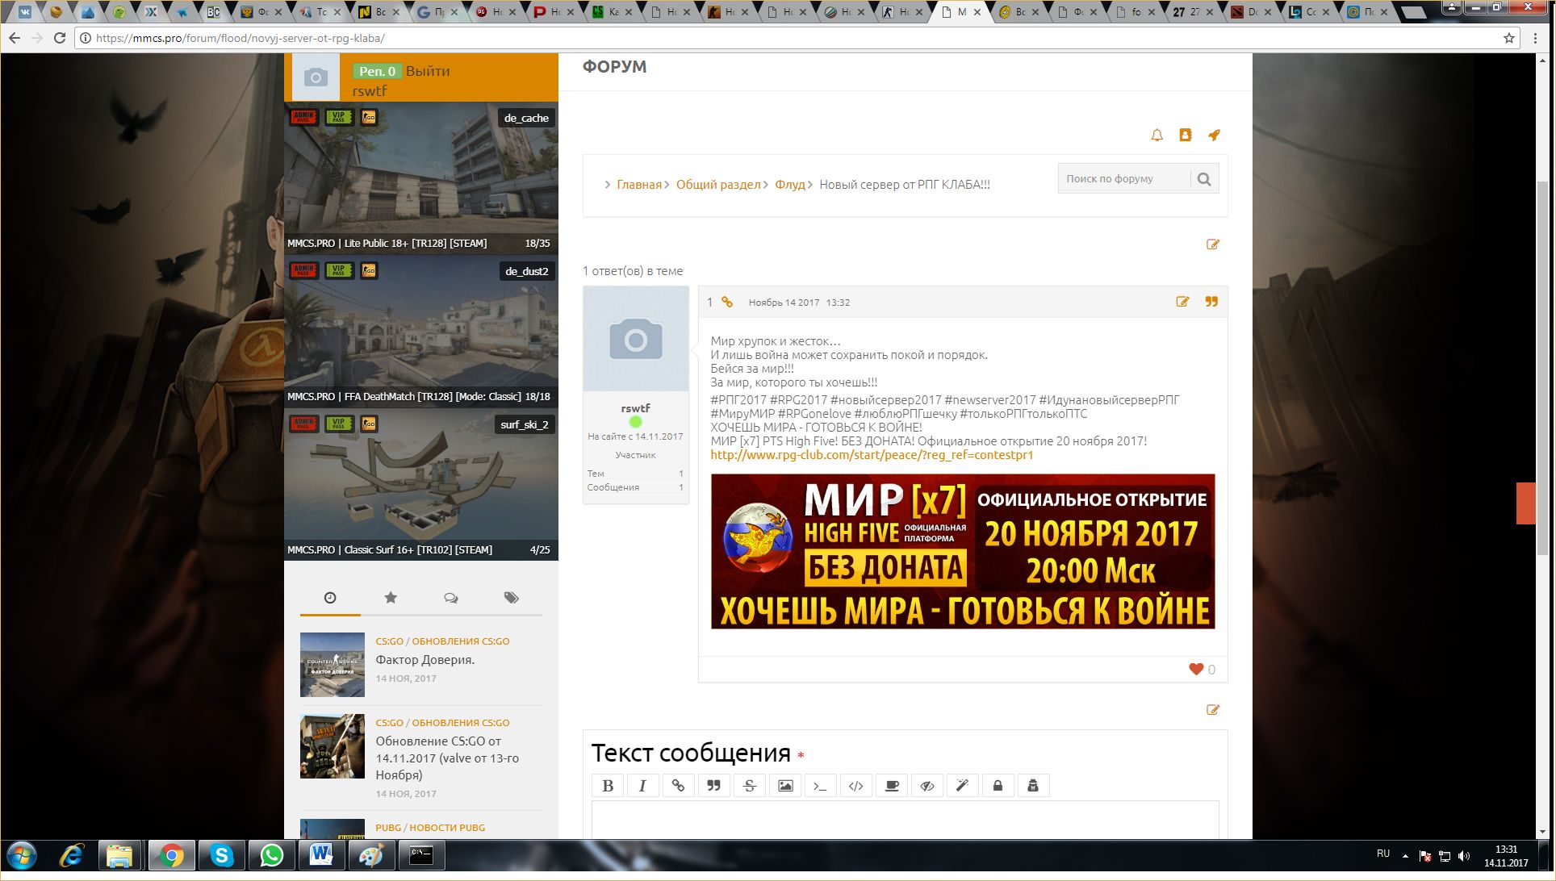Like the post with heart icon
Viewport: 1556px width, 881px height.
[1196, 669]
